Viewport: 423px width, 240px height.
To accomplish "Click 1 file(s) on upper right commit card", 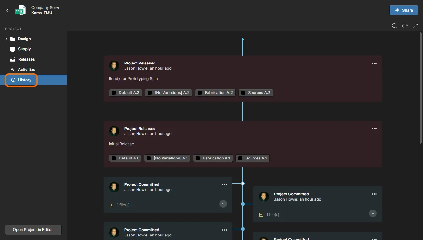I will pos(273,215).
